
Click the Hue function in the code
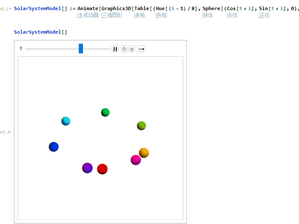(x=160, y=8)
